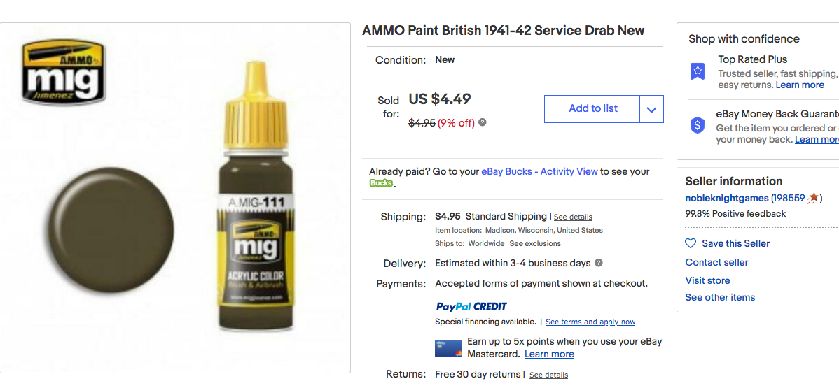Click the eBay Mastercard card icon
Viewport: 839px width, 388px height.
click(448, 347)
